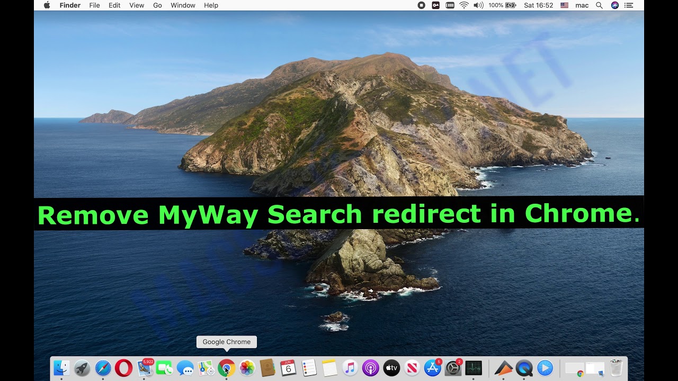
Task: Show battery status at 100%
Action: 502,5
